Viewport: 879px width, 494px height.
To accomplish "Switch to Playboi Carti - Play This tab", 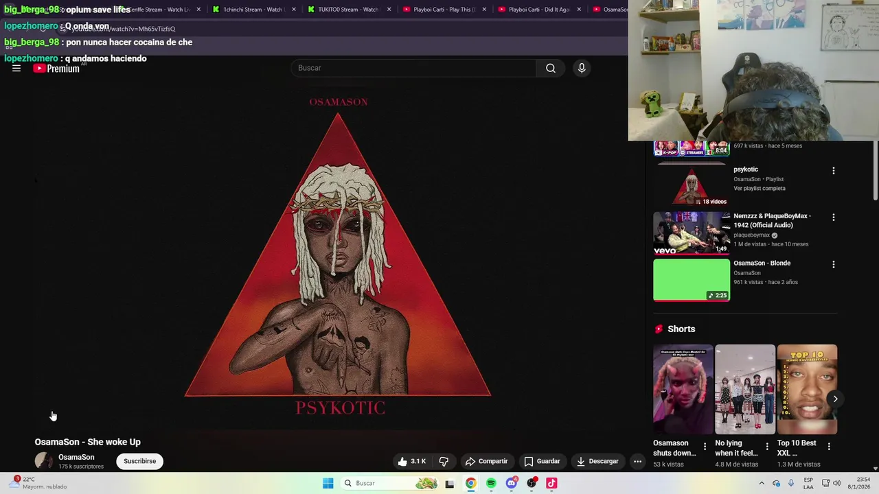I will pyautogui.click(x=442, y=10).
